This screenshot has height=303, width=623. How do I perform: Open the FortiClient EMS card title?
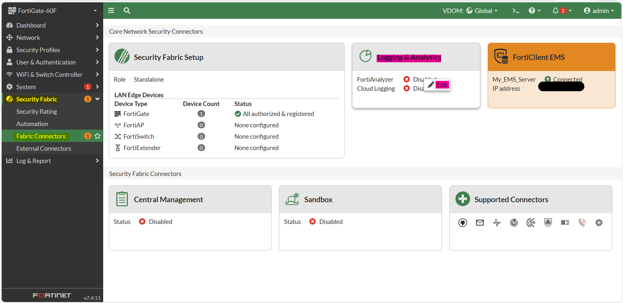click(x=539, y=57)
